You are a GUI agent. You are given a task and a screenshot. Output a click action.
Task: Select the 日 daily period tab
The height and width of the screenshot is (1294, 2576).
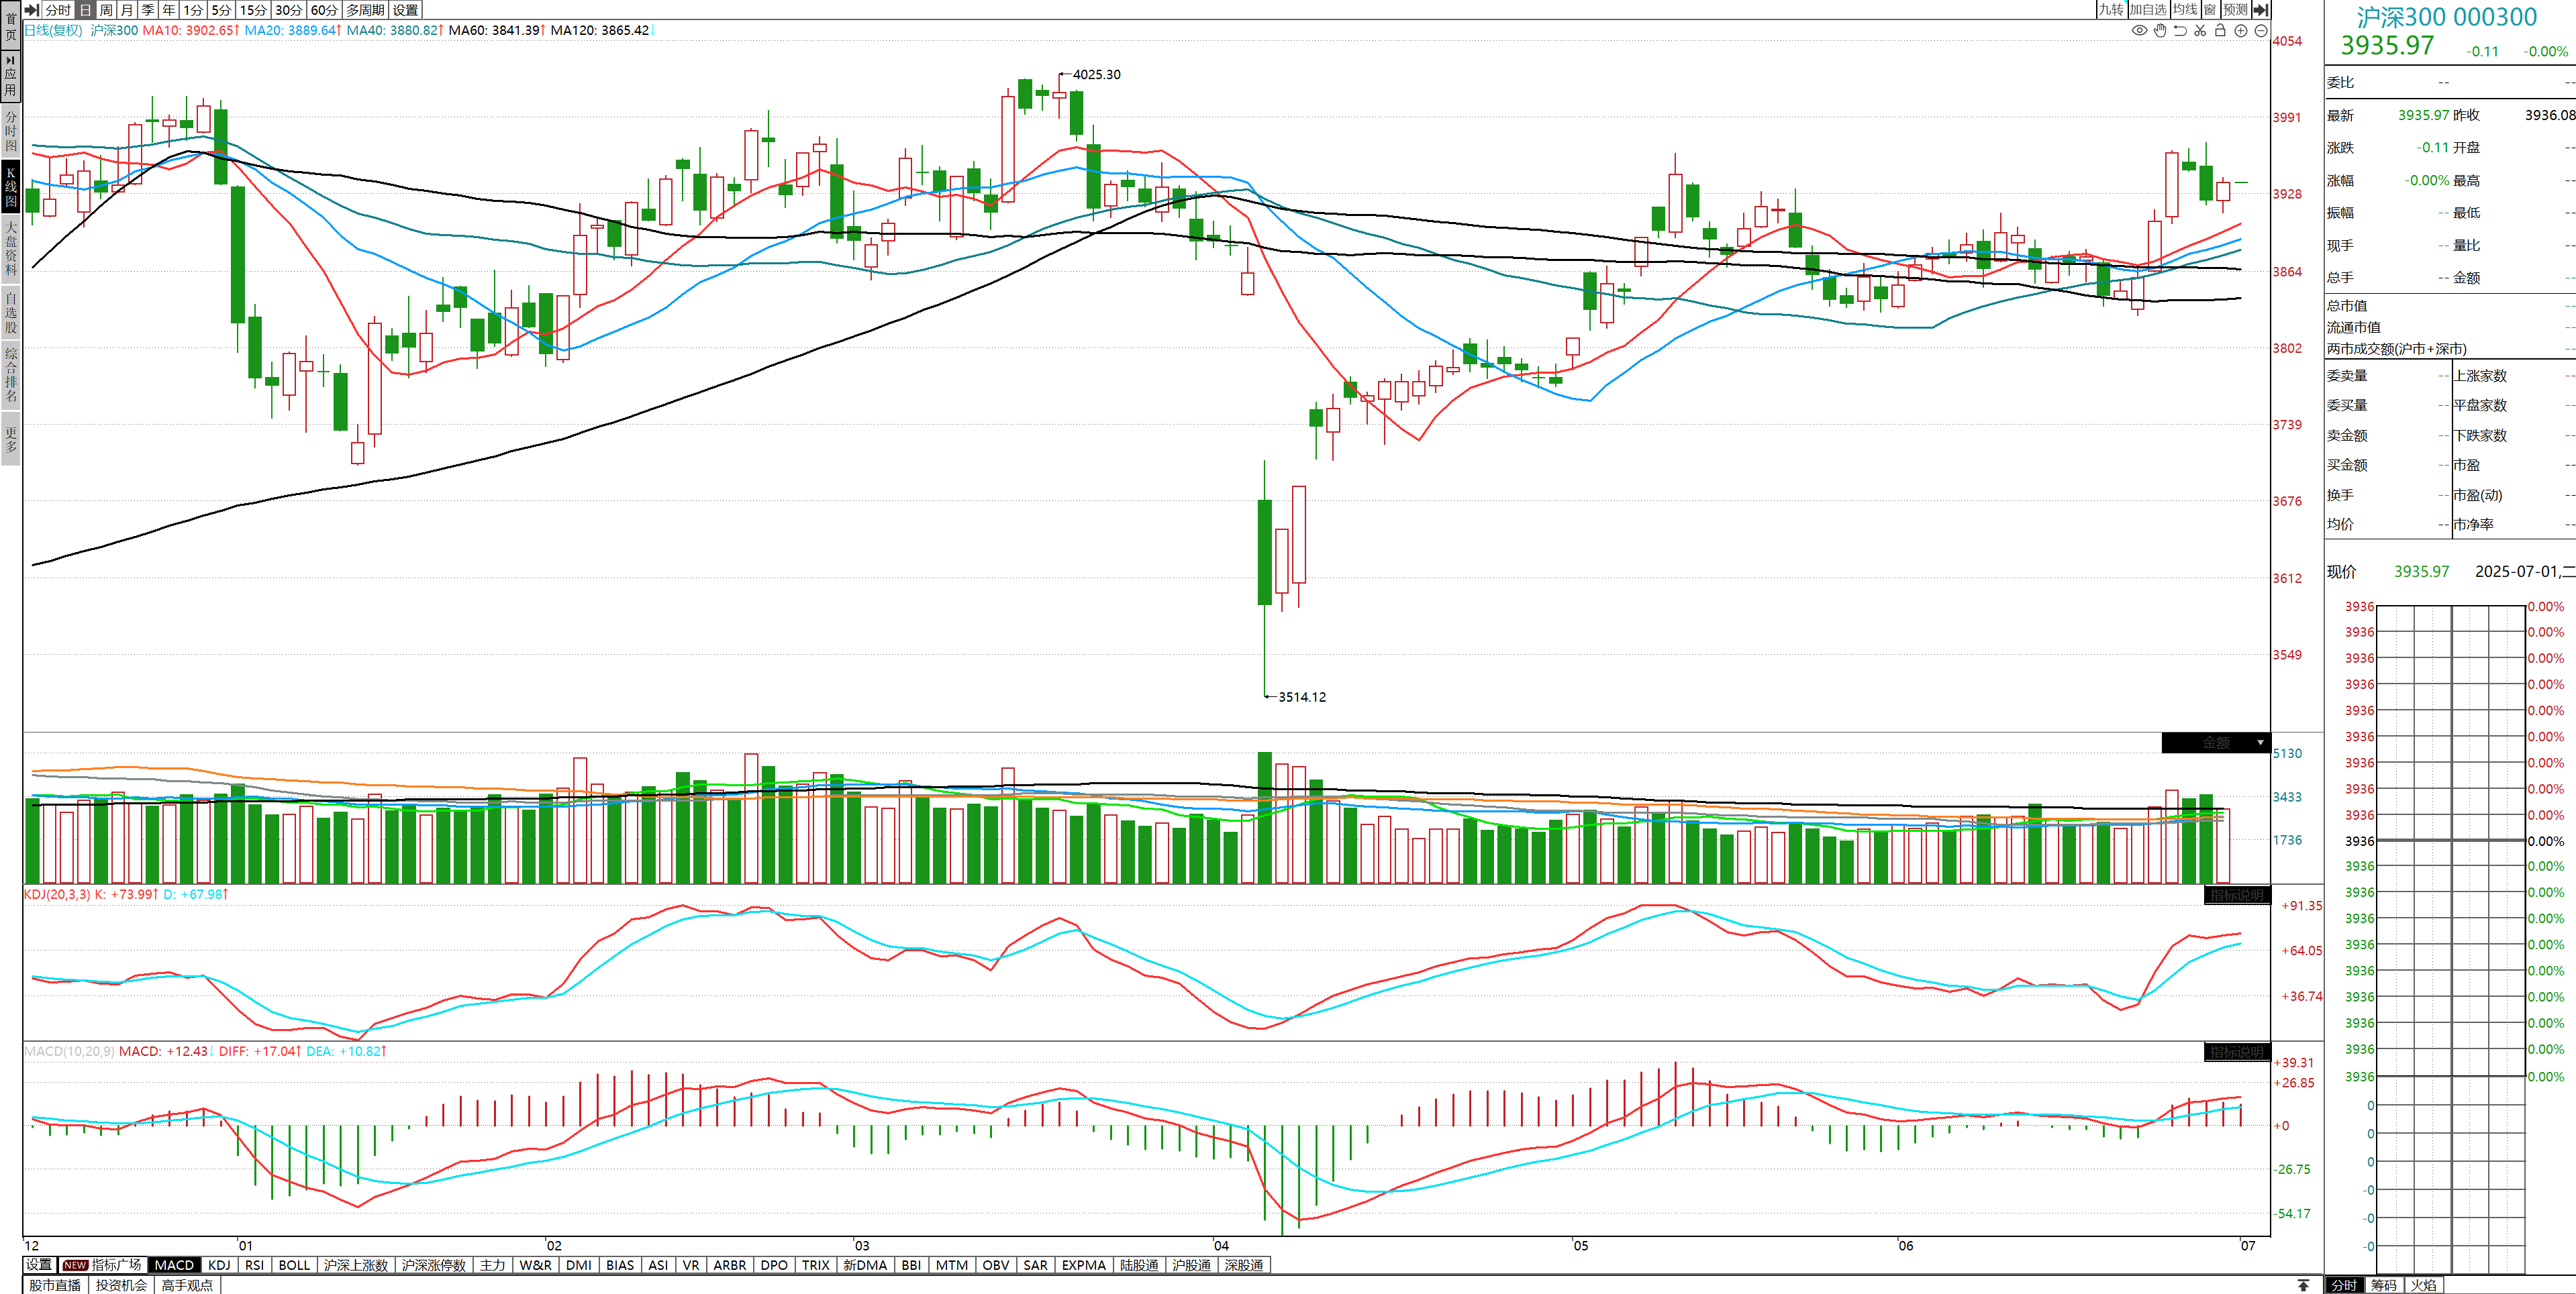tap(85, 10)
